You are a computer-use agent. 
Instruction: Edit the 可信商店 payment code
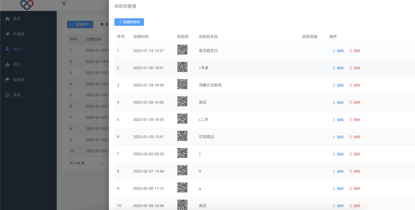(x=338, y=137)
